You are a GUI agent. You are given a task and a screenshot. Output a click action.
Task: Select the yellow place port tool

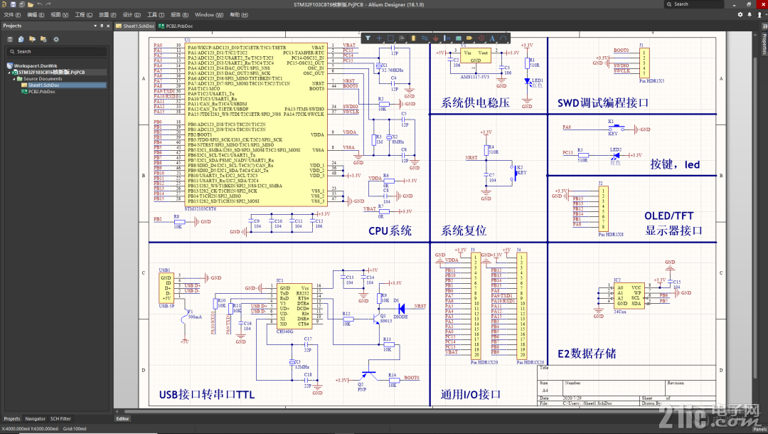(x=469, y=38)
